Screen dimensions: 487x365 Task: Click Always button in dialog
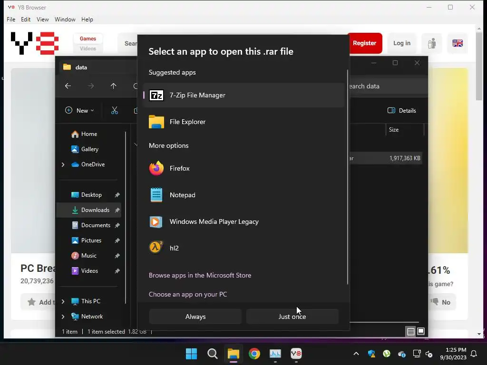195,317
